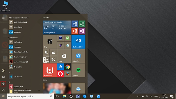Screen dimensions: 176x99
Task: Open the Settings gear in Start sidebar
Action: pyautogui.click(x=3, y=84)
